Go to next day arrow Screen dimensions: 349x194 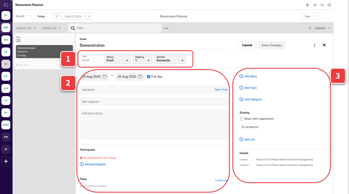(89, 16)
